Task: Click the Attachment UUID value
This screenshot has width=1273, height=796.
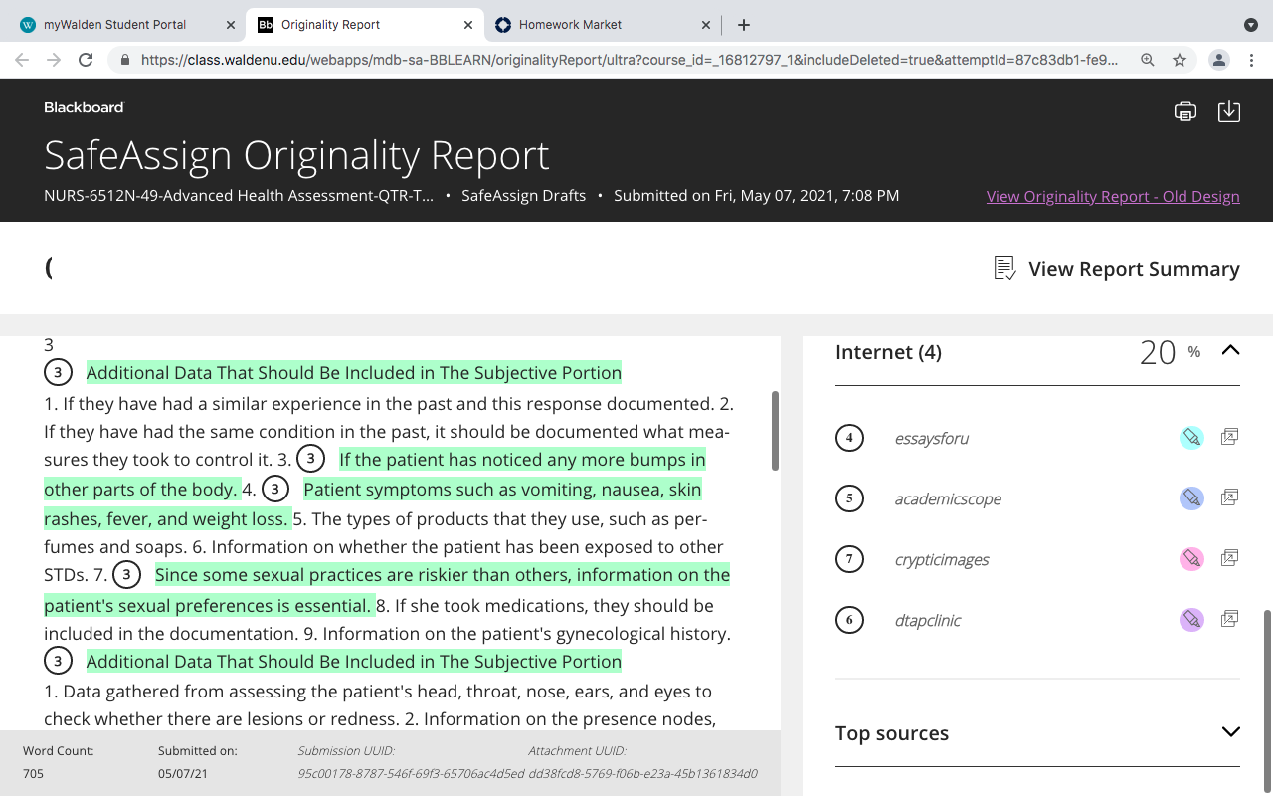Action: tap(642, 773)
